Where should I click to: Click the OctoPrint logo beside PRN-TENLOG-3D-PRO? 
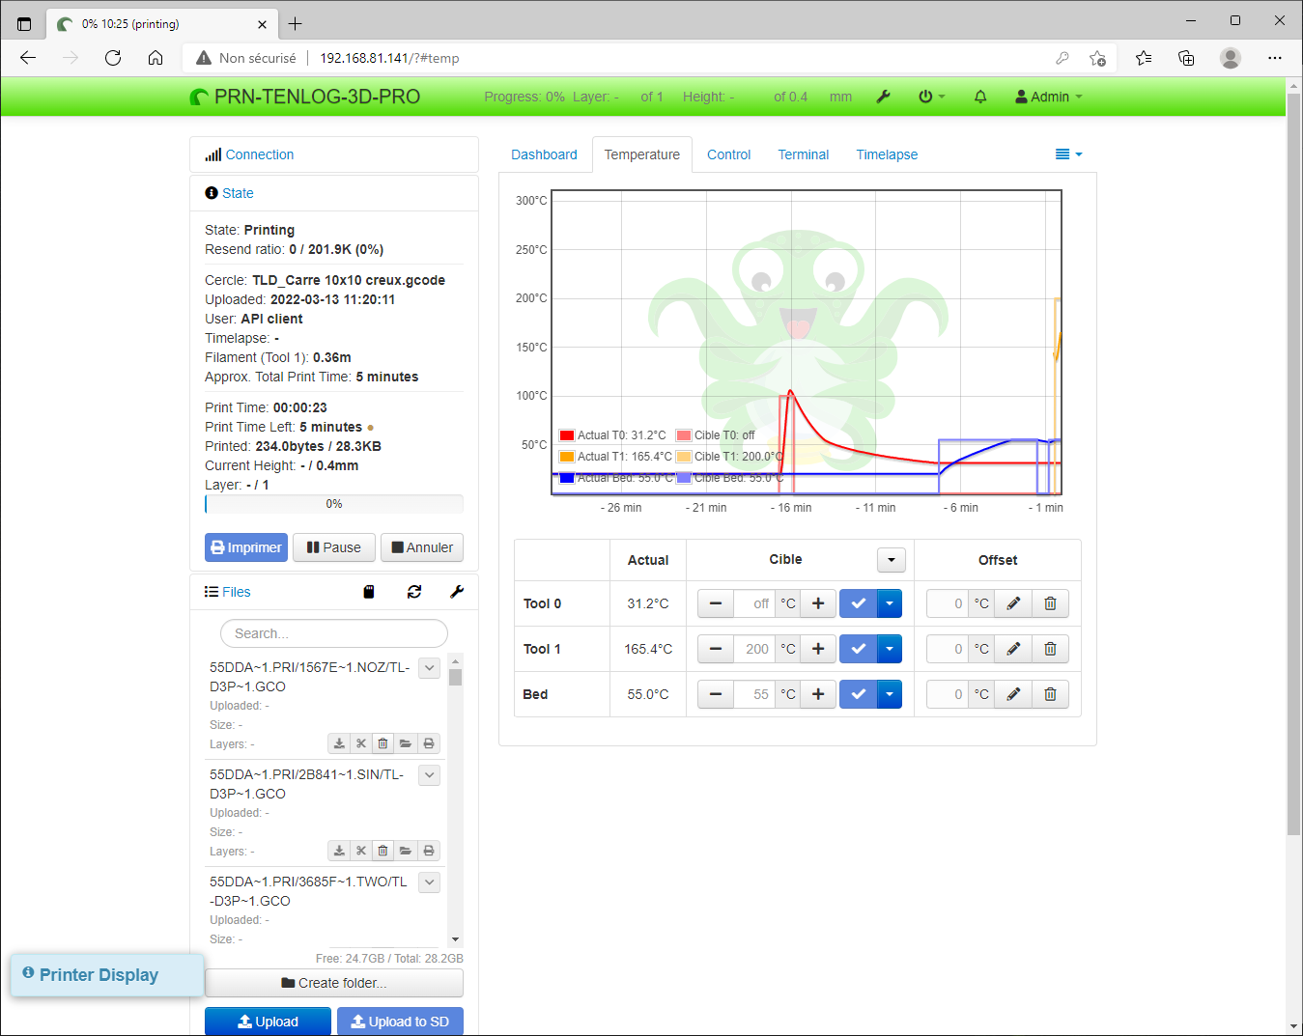[x=199, y=97]
